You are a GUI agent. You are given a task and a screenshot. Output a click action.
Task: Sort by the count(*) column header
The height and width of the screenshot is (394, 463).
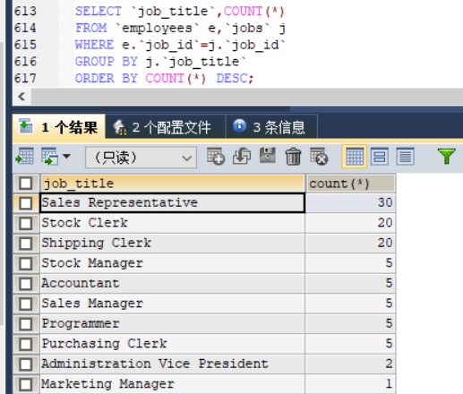(350, 184)
